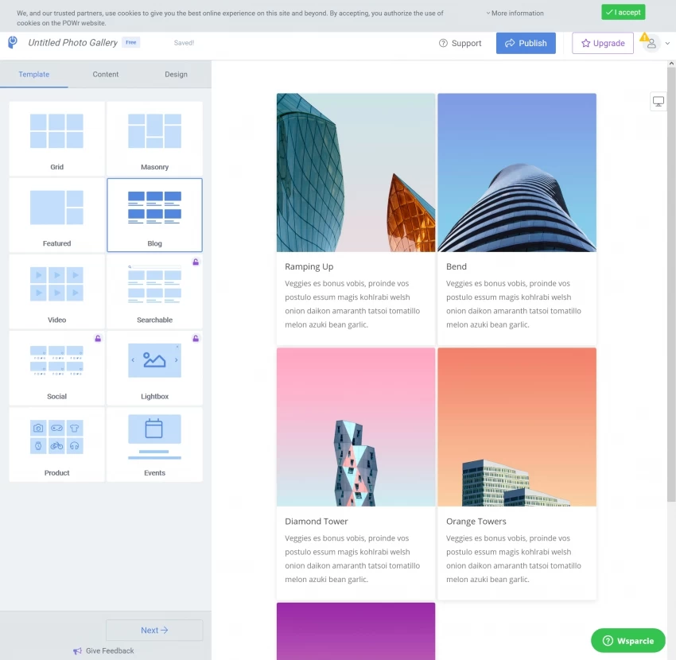The width and height of the screenshot is (676, 660).
Task: Edit the Untitled Photo Gallery title
Action: 73,43
